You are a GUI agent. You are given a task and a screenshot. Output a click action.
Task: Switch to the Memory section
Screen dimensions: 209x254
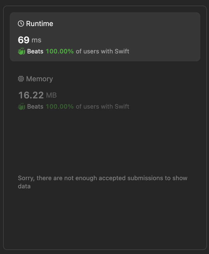[39, 79]
